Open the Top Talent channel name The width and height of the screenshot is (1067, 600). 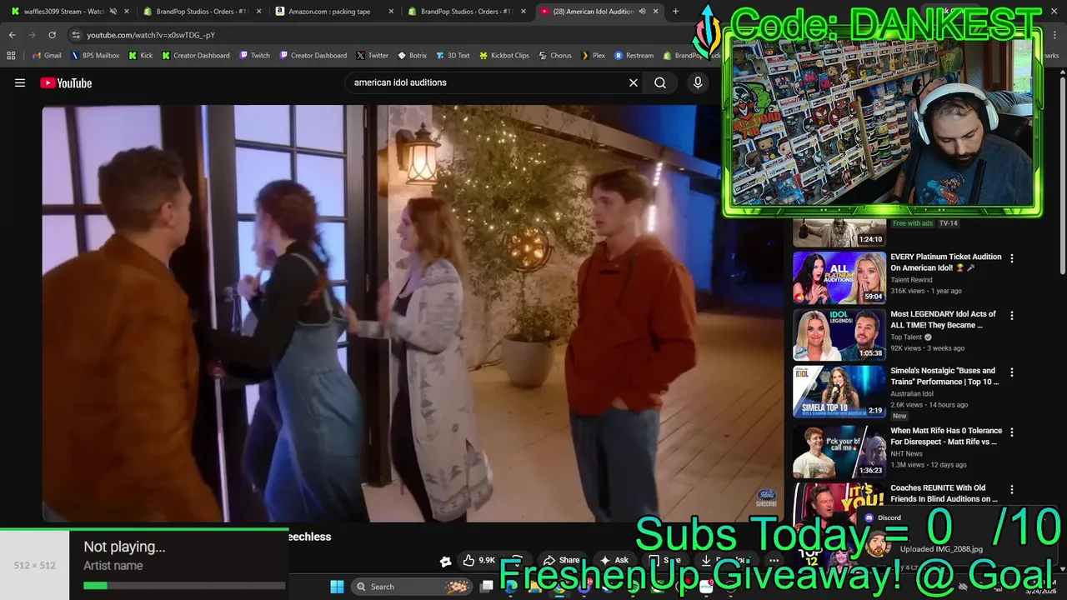pyautogui.click(x=905, y=337)
